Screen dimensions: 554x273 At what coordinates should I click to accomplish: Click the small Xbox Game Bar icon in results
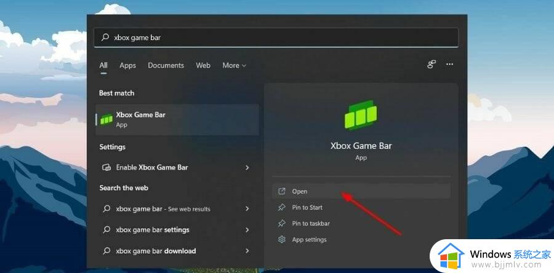tap(106, 119)
